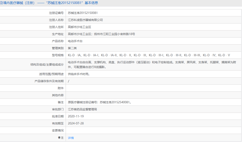Click the 有效期至 label
This screenshot has height=142, width=242.
pyautogui.click(x=58, y=123)
